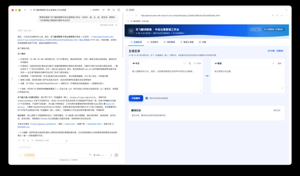Open new browser tab with plus icon
Screen dimensions: 300x176
coord(286,10)
